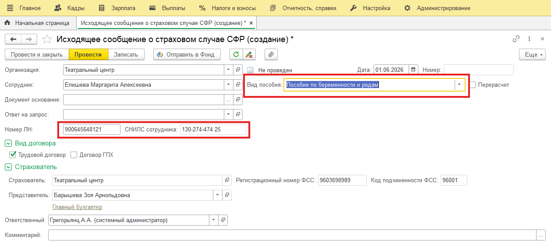The image size is (551, 251).
Task: Open the Главное section
Action: tap(30, 8)
